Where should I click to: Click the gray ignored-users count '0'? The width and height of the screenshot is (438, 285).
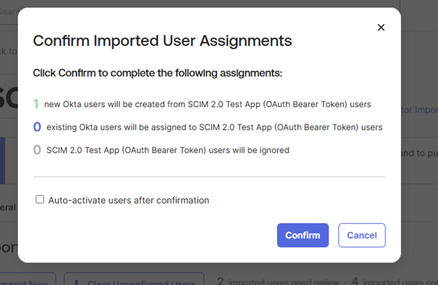[37, 150]
